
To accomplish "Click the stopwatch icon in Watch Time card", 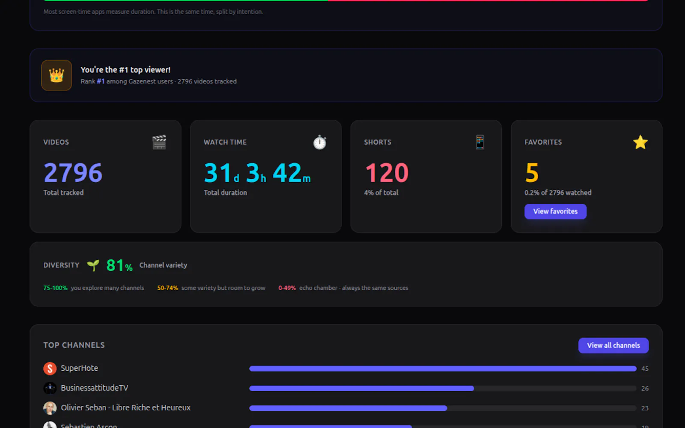I will pyautogui.click(x=320, y=142).
